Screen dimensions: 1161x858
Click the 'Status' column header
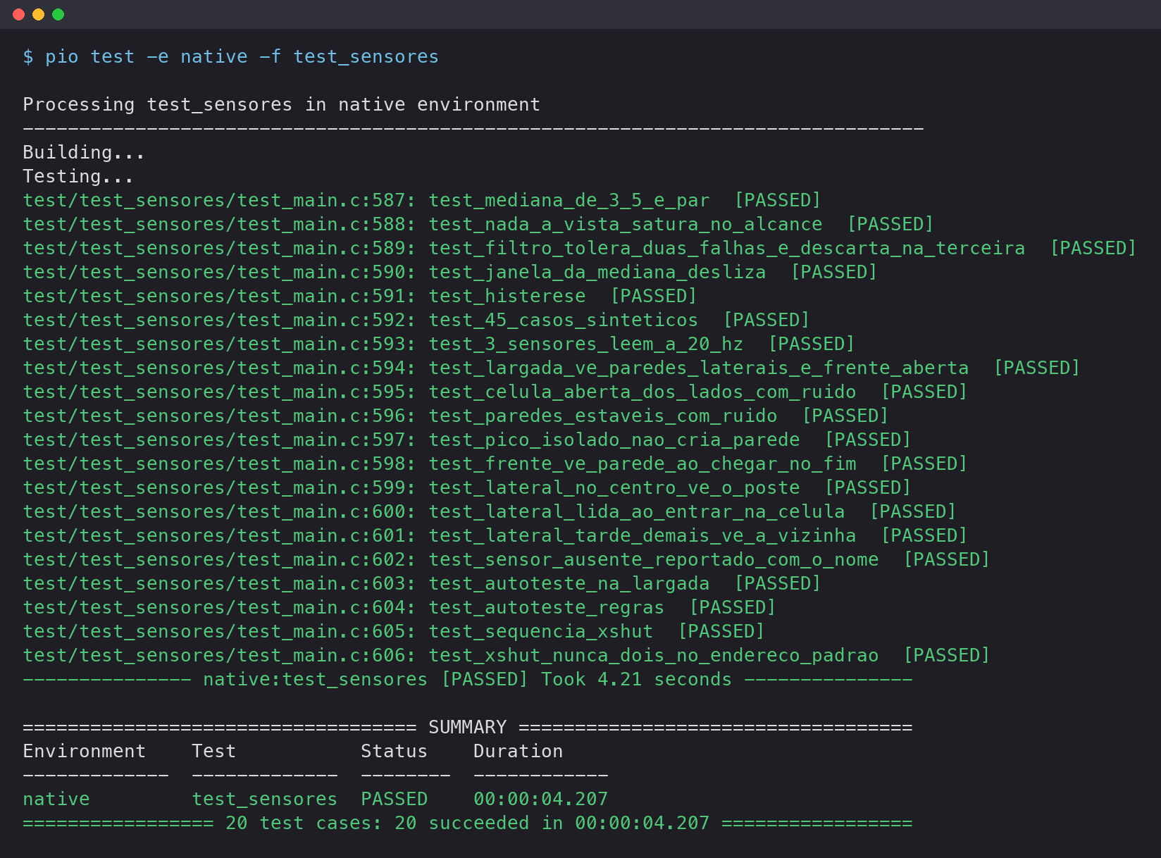coord(395,752)
